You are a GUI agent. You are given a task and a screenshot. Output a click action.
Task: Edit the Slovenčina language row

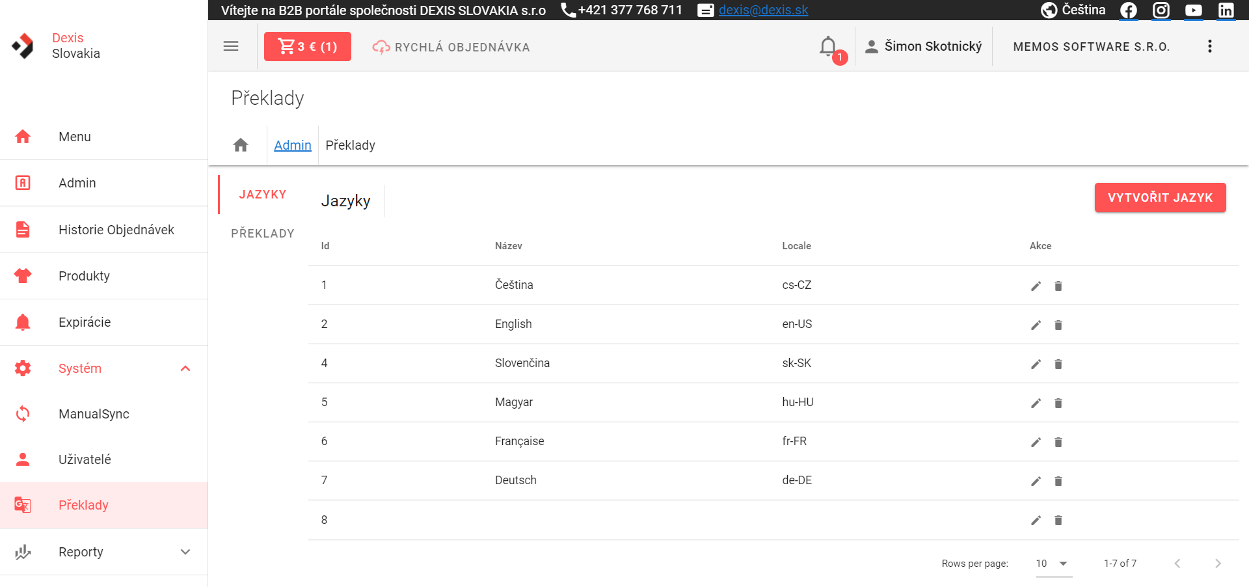click(1036, 364)
